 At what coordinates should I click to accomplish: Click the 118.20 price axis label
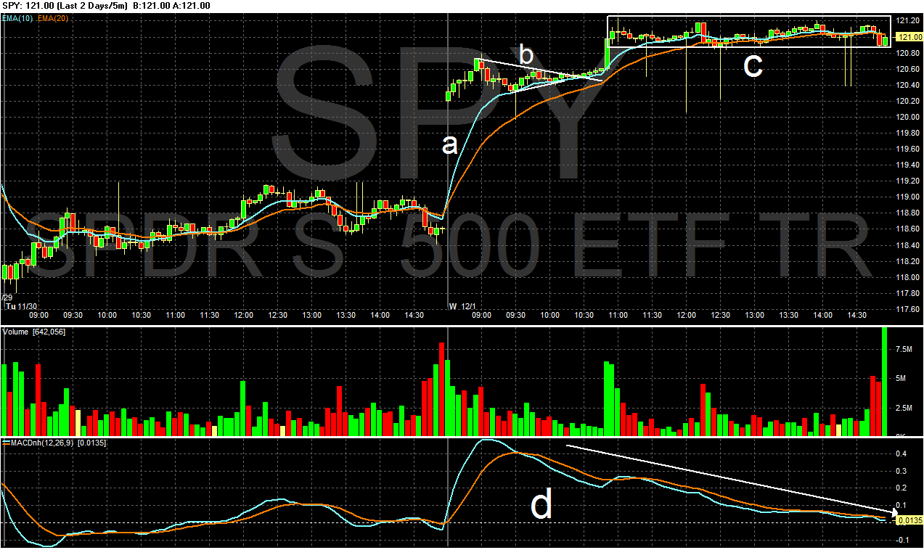909,261
